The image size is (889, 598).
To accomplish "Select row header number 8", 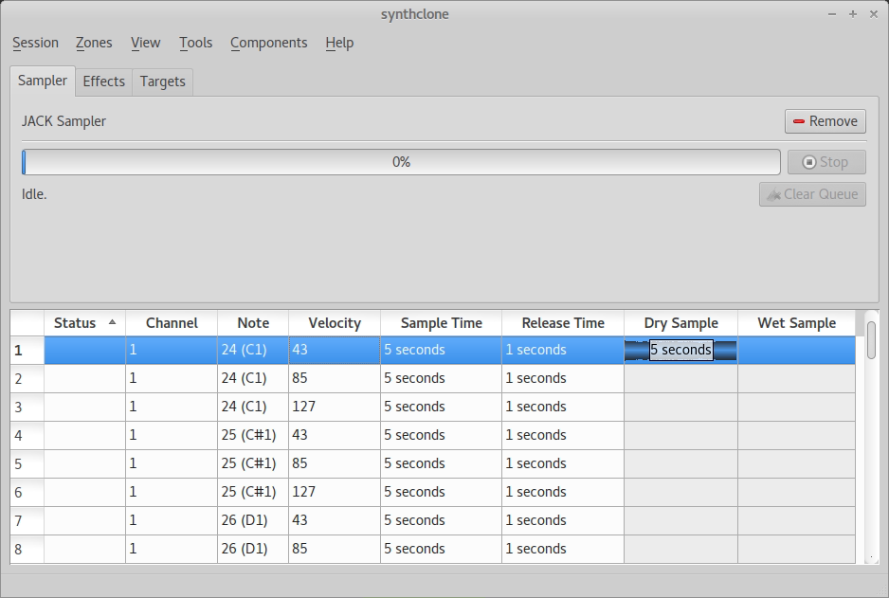I will tap(27, 549).
